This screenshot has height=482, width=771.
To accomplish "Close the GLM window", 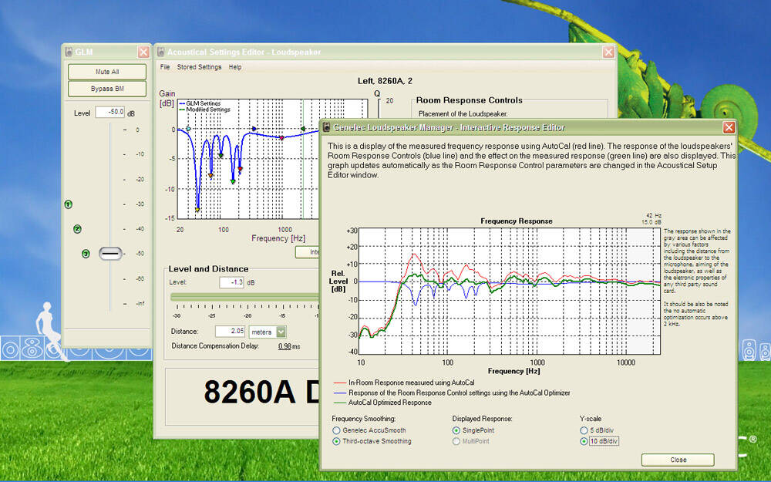I will (x=143, y=52).
